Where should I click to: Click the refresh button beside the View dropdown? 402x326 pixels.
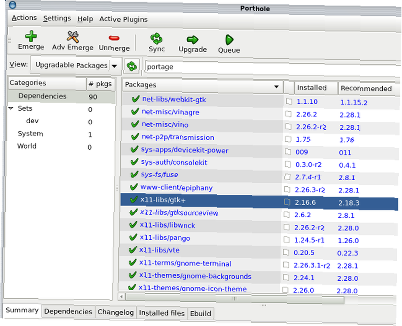point(132,66)
